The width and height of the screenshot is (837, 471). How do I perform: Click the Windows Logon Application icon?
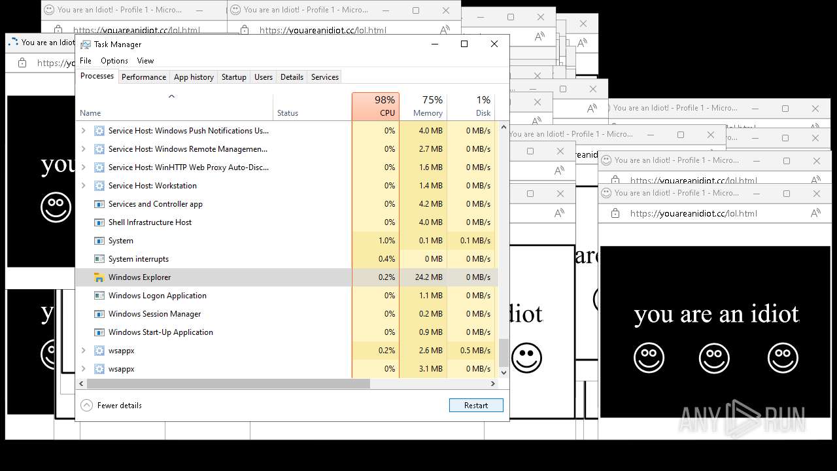point(99,296)
